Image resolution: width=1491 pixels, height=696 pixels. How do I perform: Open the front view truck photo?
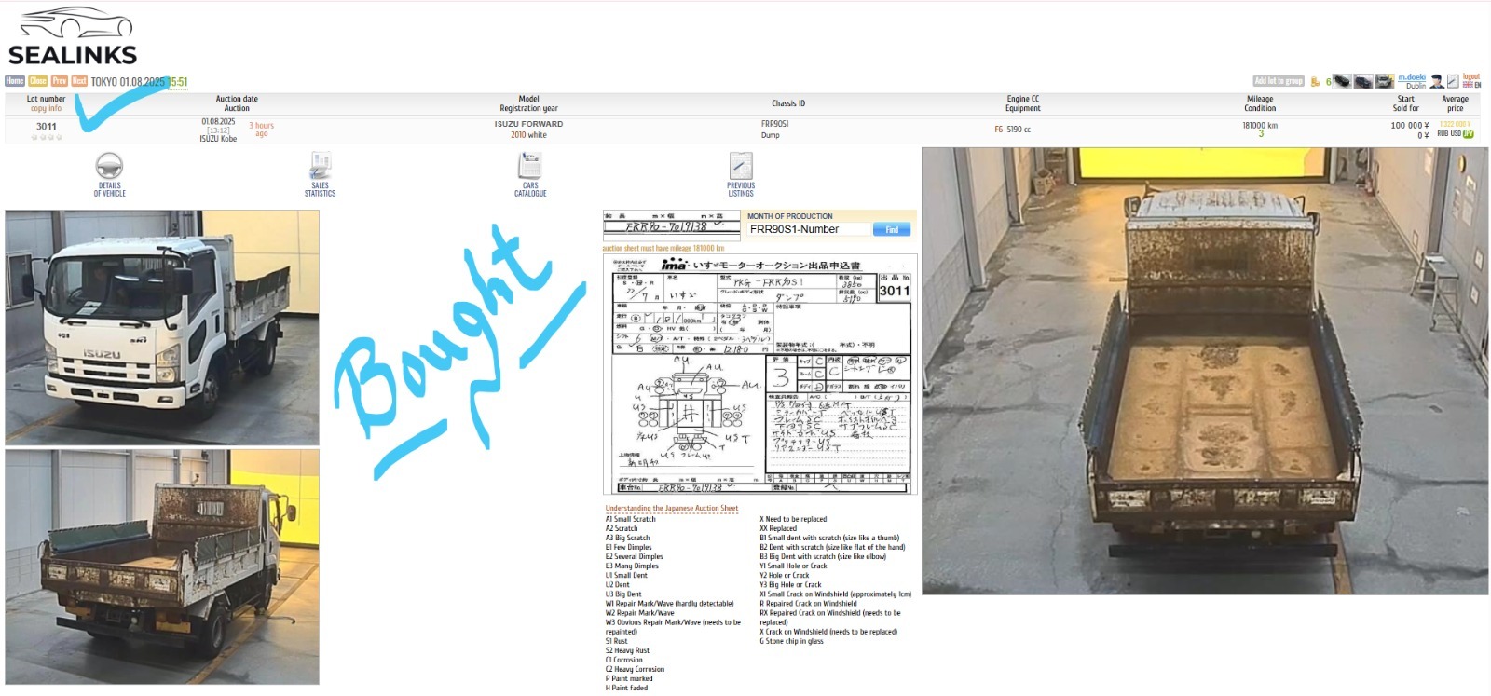162,327
